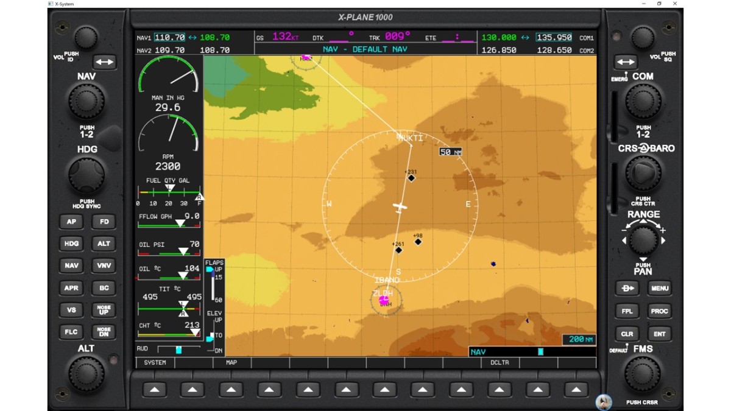The image size is (731, 411).
Task: Click the HDG heading knob
Action: click(x=86, y=175)
